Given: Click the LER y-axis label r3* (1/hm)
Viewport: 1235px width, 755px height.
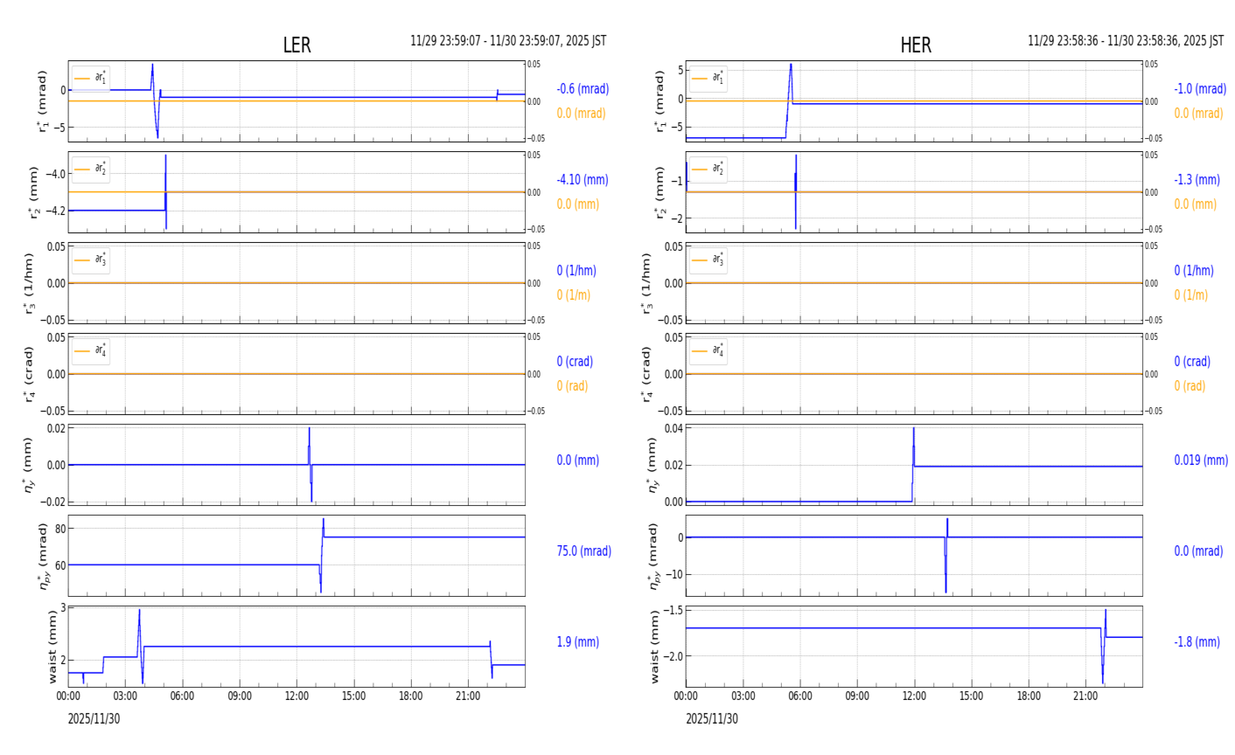Looking at the screenshot, I should tap(29, 283).
